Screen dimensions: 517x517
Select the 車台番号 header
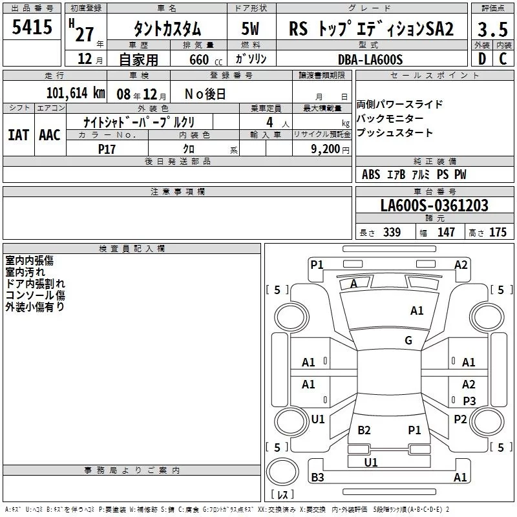pos(434,191)
